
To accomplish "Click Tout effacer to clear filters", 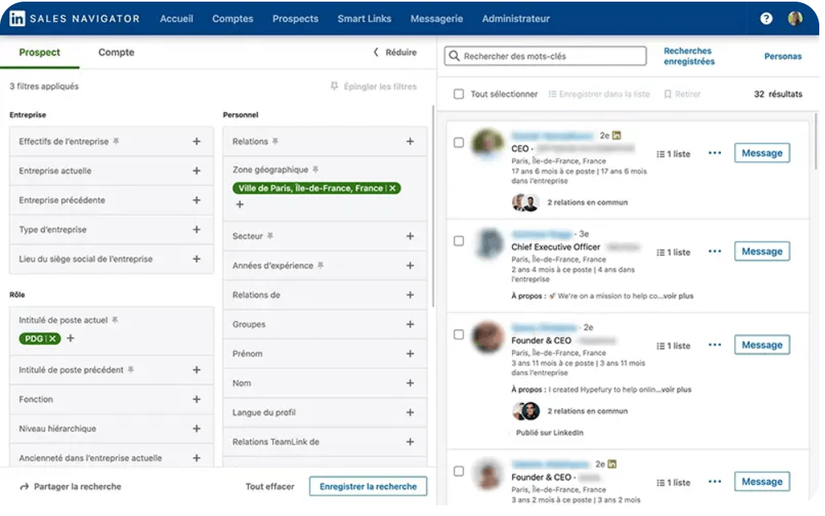I will [270, 487].
